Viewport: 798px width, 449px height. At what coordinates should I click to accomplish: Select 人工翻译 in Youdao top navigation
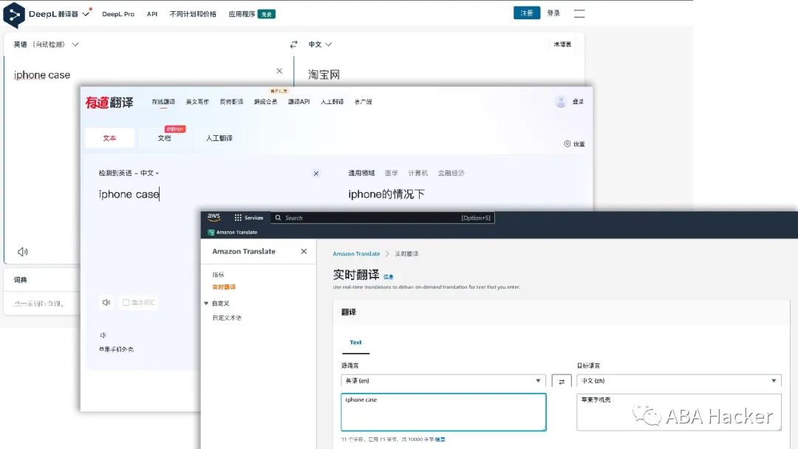[332, 102]
